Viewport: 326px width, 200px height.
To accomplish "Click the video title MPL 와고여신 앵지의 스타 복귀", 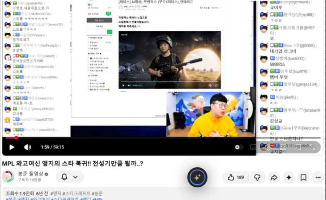I will (x=72, y=164).
